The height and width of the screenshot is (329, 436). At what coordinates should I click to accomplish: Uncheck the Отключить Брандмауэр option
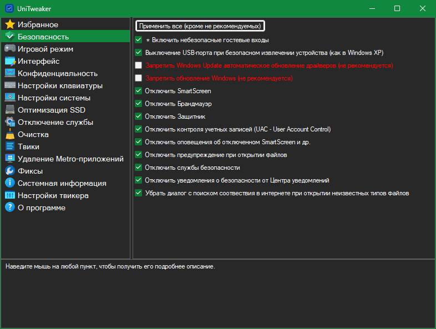click(x=139, y=104)
